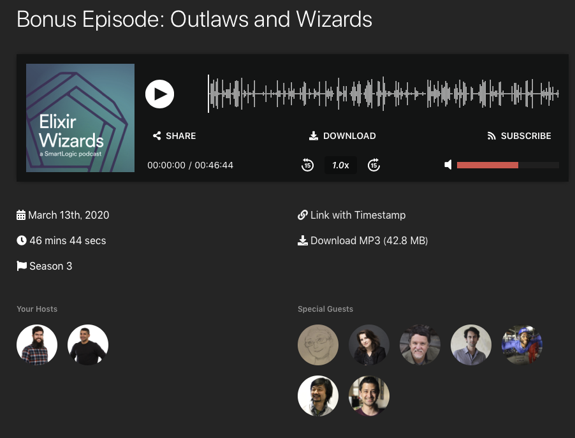This screenshot has width=575, height=438.
Task: Open the skydiving guest's profile photo
Action: coord(522,345)
